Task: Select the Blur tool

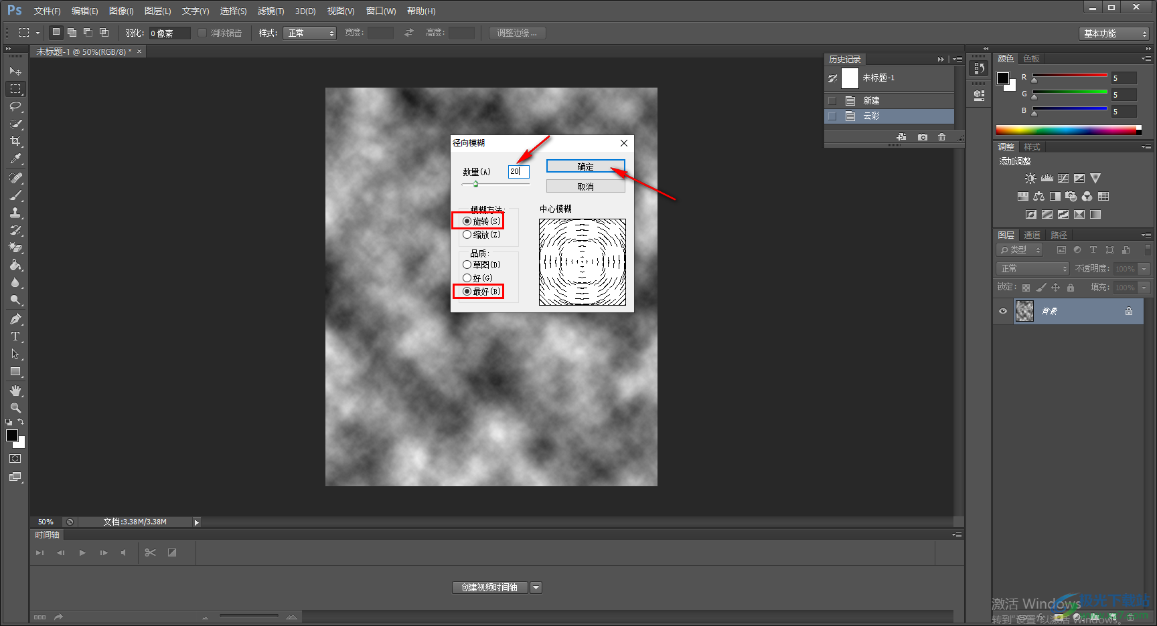Action: pos(15,282)
